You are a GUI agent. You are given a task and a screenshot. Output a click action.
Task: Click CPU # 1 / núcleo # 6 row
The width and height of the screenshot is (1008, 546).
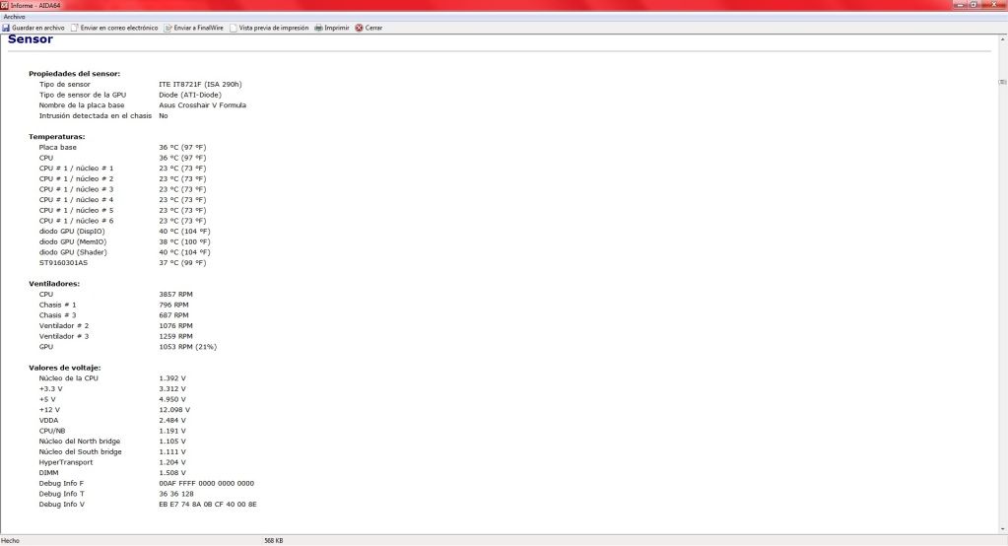pos(122,221)
